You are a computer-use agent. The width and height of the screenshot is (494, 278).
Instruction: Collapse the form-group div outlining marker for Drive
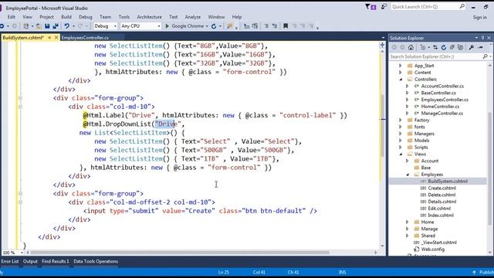(21, 98)
